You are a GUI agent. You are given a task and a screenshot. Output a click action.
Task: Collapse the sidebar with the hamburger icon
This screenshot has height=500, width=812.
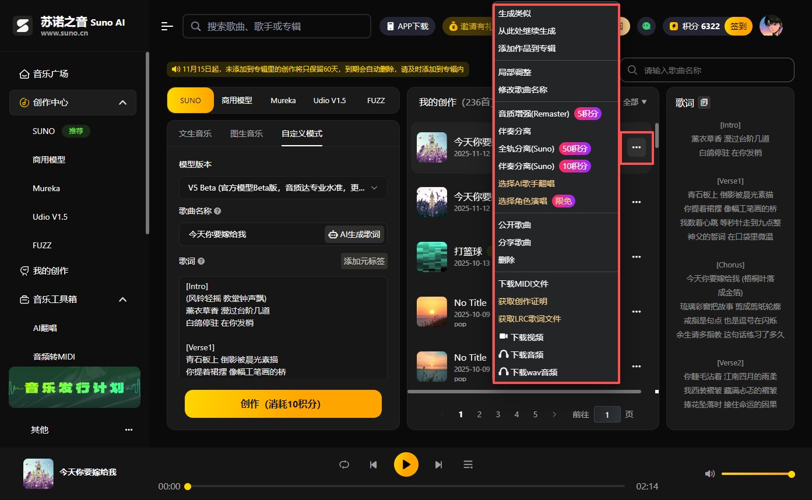[x=167, y=26]
